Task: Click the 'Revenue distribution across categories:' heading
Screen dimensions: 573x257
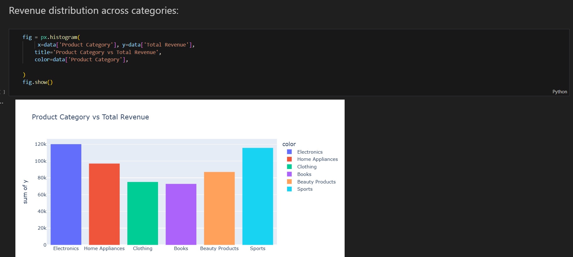Action: pos(94,10)
